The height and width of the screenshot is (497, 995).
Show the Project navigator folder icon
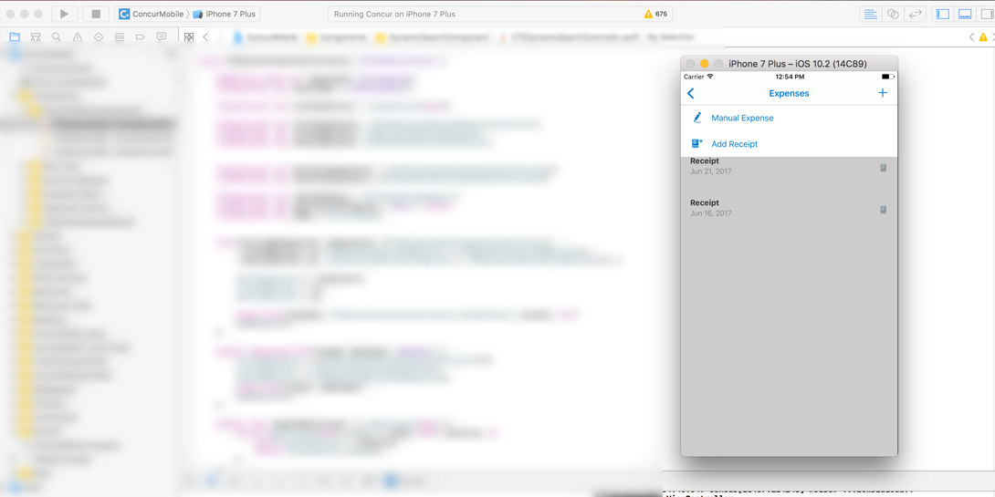(15, 36)
